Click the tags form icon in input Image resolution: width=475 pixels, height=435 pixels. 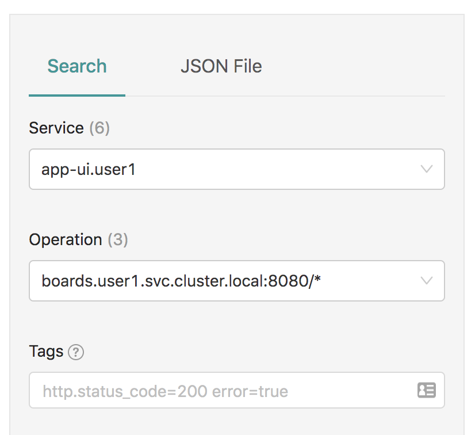click(427, 390)
